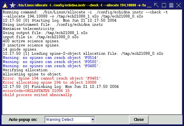Screen dimensions: 184x126
Task: Click the blue warning about object 'F0485'
Action: 51,66
